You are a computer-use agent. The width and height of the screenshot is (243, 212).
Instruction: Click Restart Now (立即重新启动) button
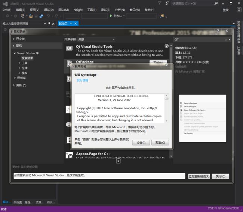point(199,176)
